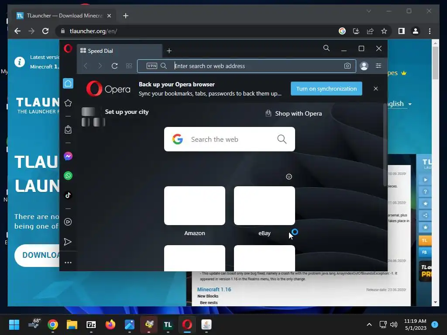Click the weather widget showing 68°
This screenshot has width=447, height=335.
click(x=34, y=324)
